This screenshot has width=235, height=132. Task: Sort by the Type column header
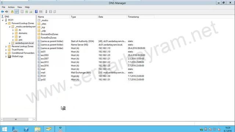click(84, 17)
